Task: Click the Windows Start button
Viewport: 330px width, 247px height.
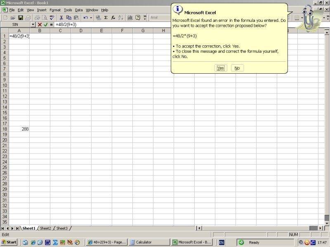Action: tap(9, 242)
